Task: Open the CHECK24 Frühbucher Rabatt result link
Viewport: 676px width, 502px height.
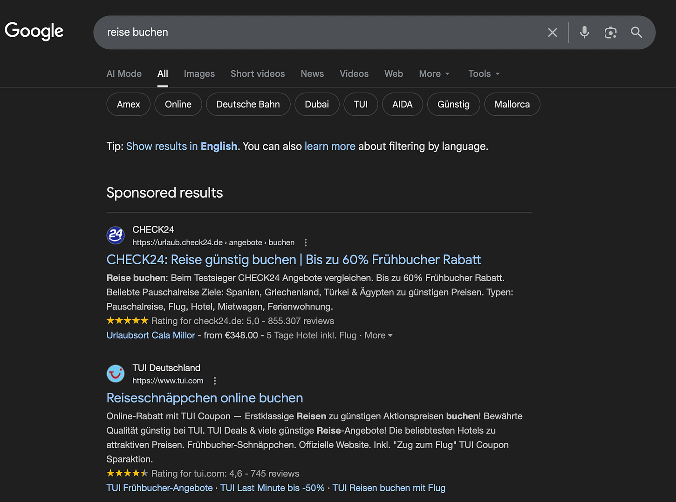Action: click(293, 259)
